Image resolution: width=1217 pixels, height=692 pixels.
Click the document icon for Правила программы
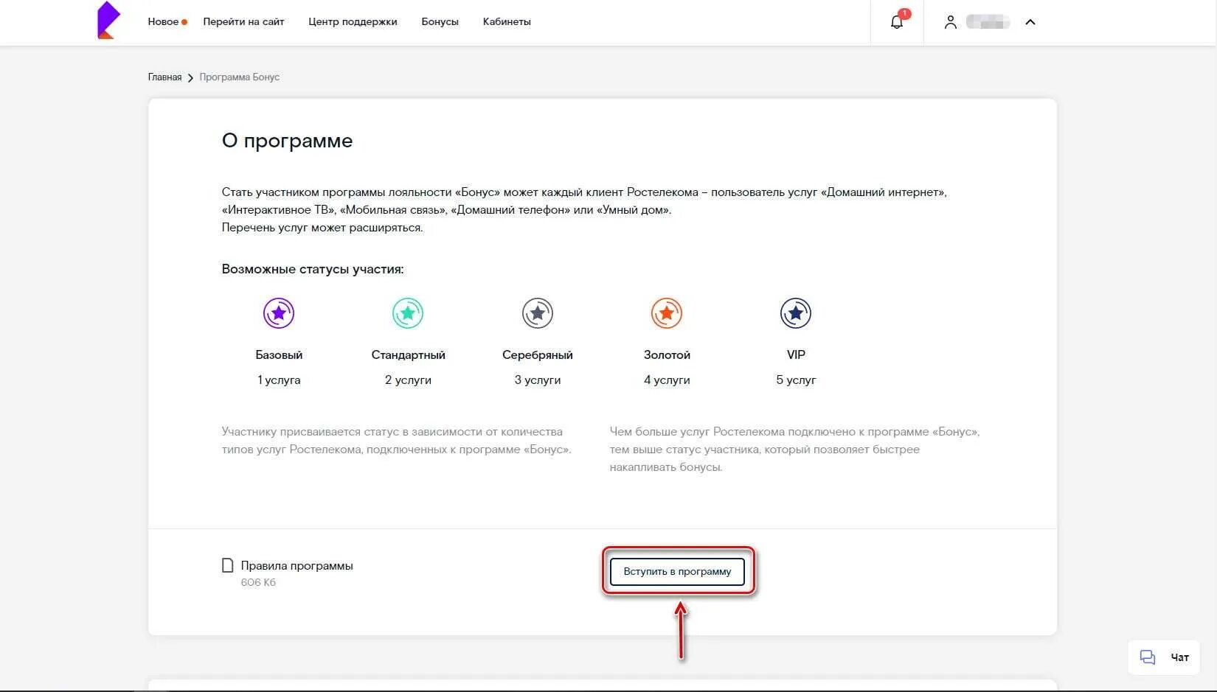click(x=228, y=565)
